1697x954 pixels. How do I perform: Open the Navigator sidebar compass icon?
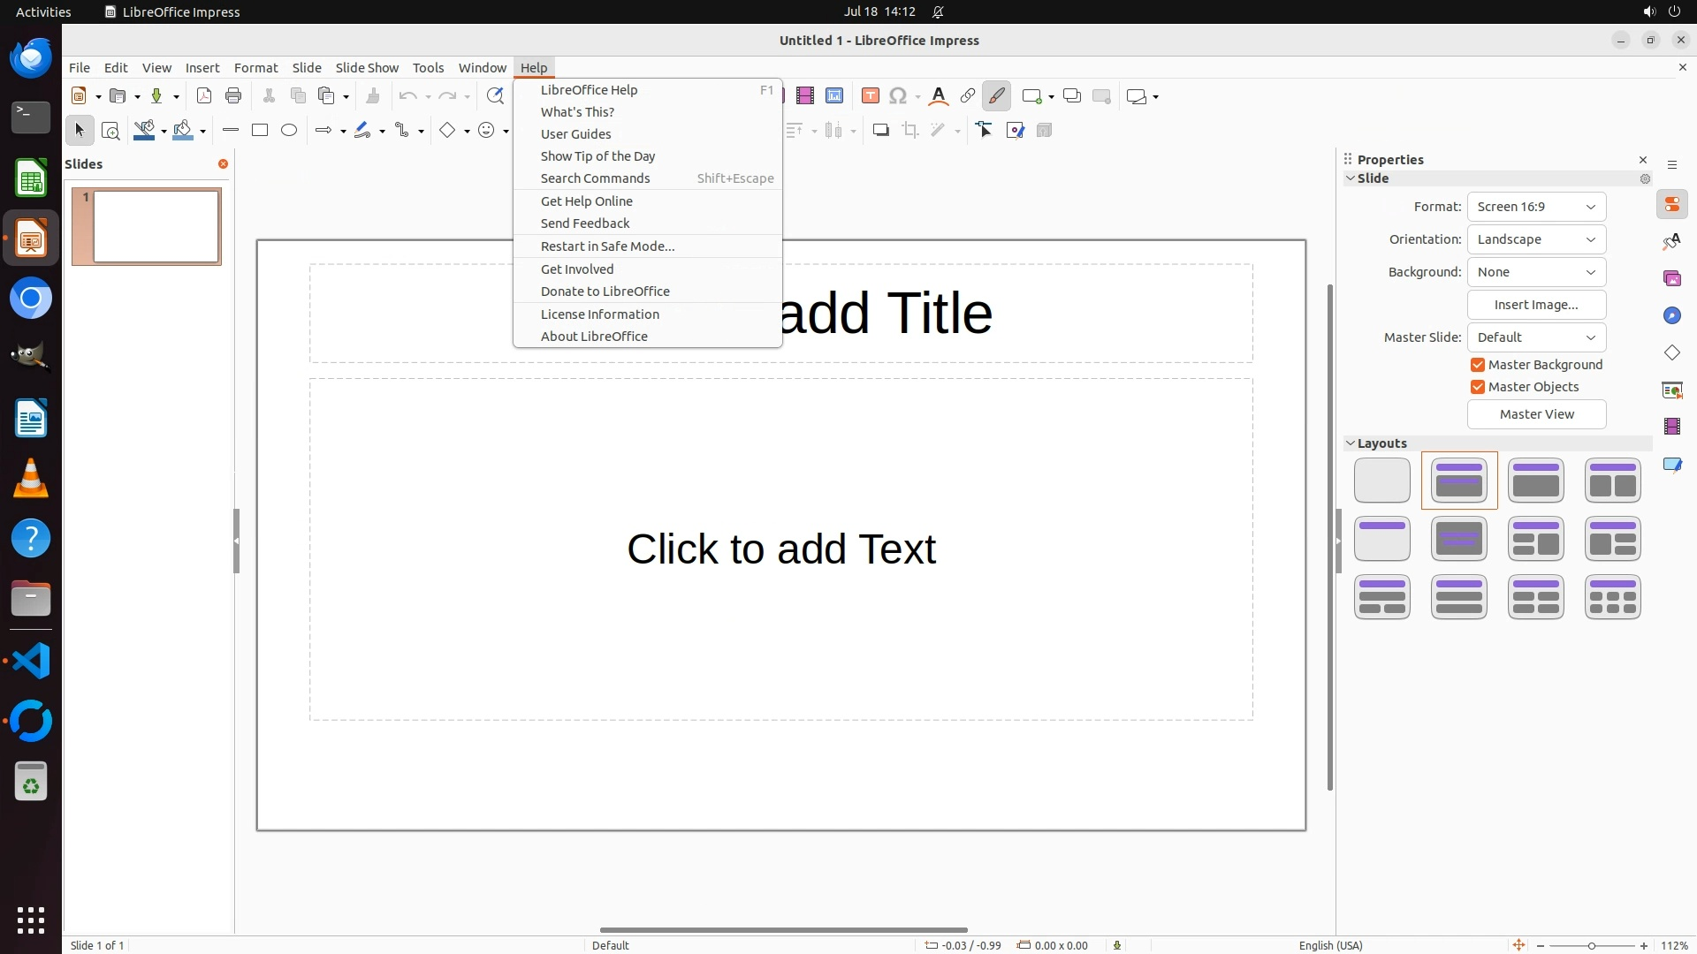pos(1671,316)
